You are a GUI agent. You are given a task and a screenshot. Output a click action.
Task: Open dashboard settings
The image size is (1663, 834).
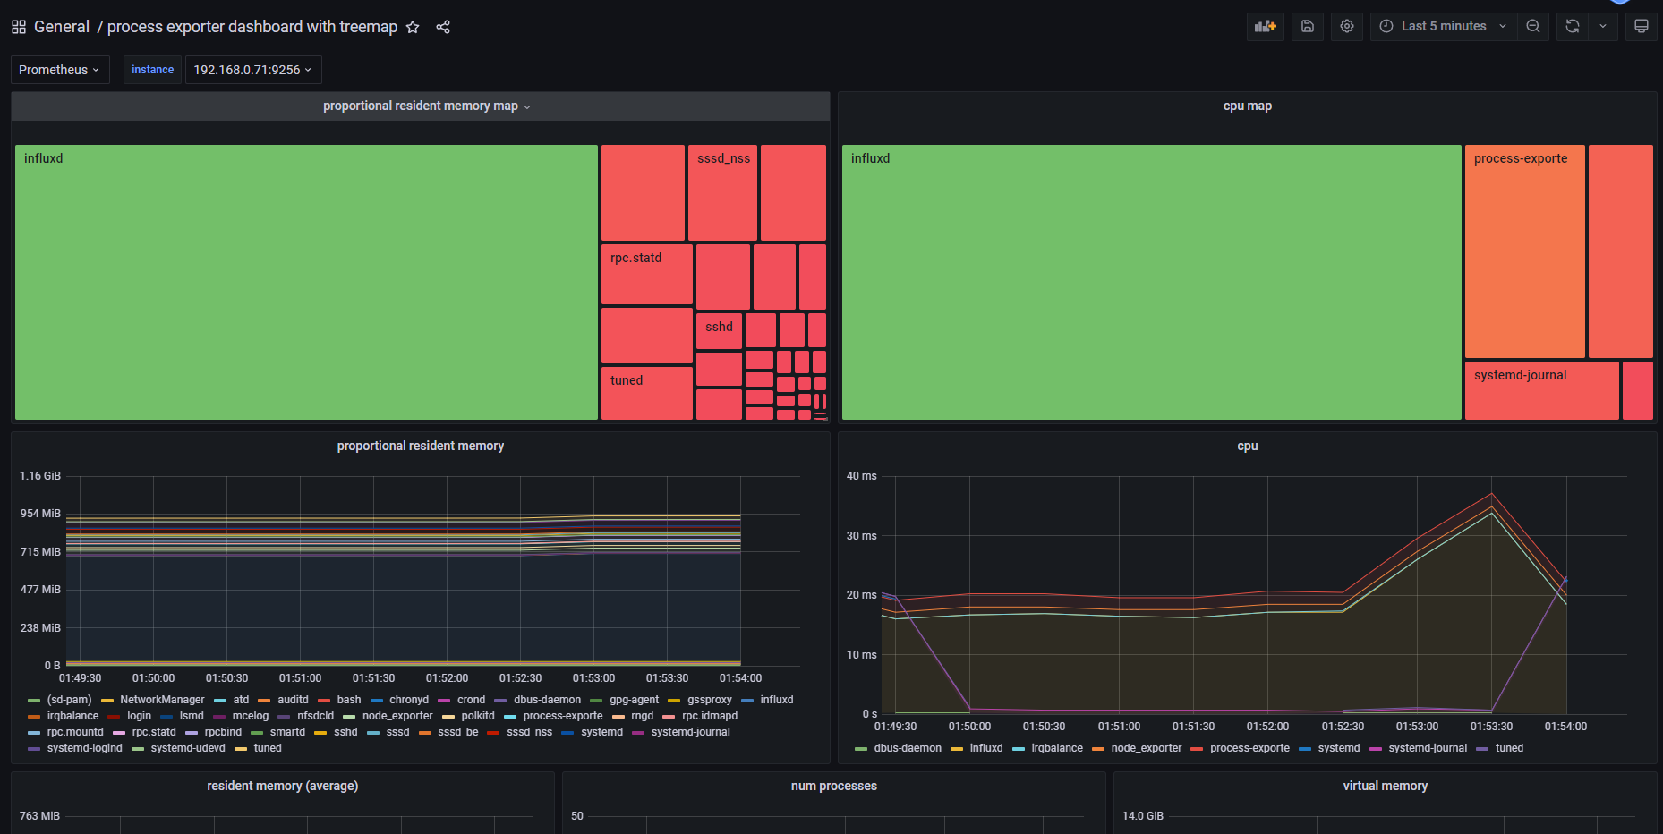[x=1346, y=26]
